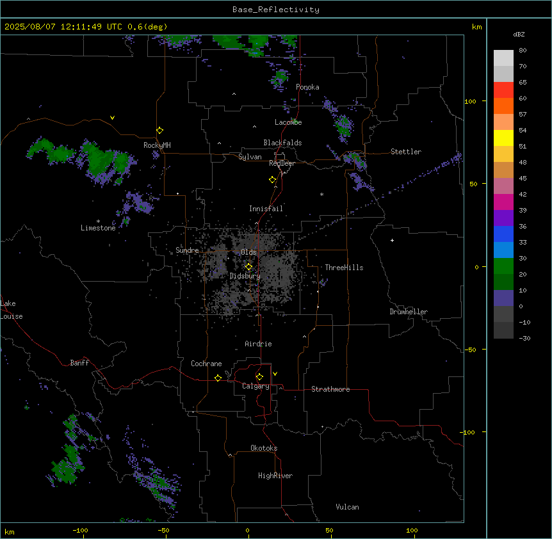Image resolution: width=552 pixels, height=539 pixels.
Task: Click the white plus marker north of Drumheller
Action: [392, 240]
